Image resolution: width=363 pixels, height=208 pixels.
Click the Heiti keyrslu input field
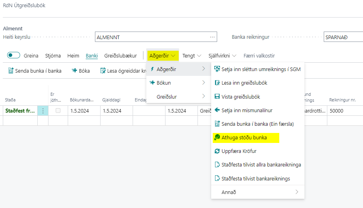(151, 37)
